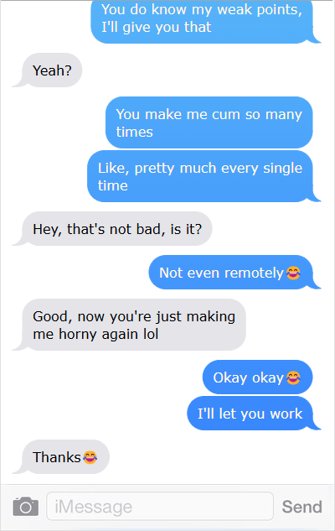Open the camera attachment icon
This screenshot has height=531, width=335.
(x=26, y=507)
